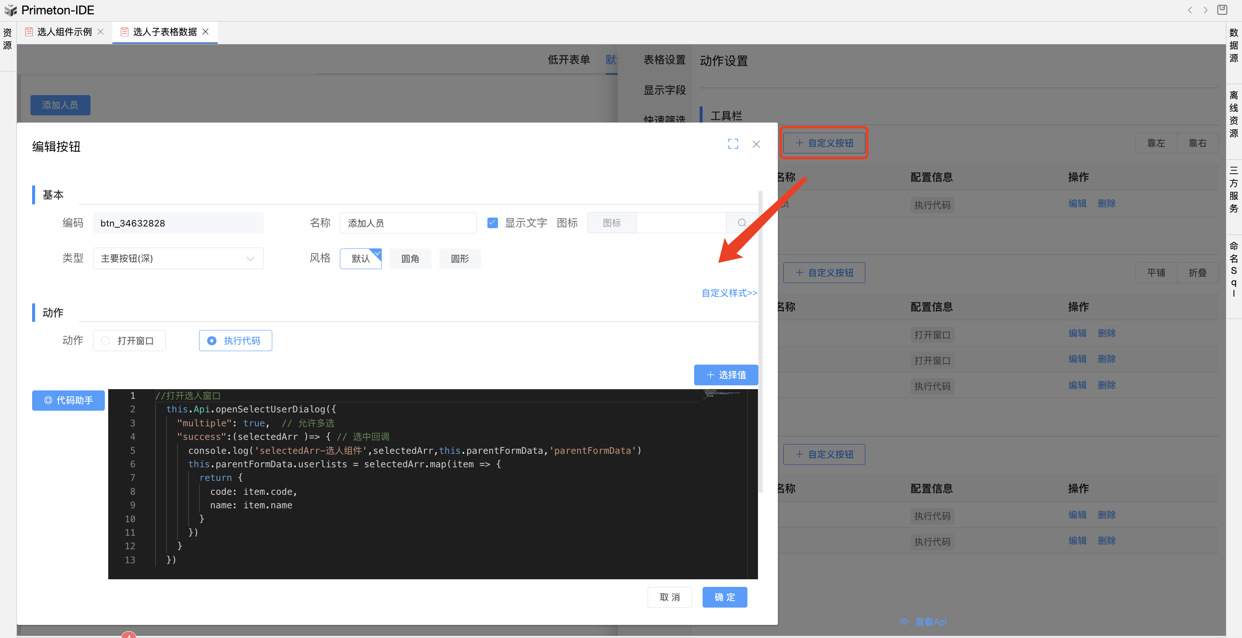This screenshot has width=1242, height=638.
Task: Click the forward navigation arrow icon
Action: pos(1205,10)
